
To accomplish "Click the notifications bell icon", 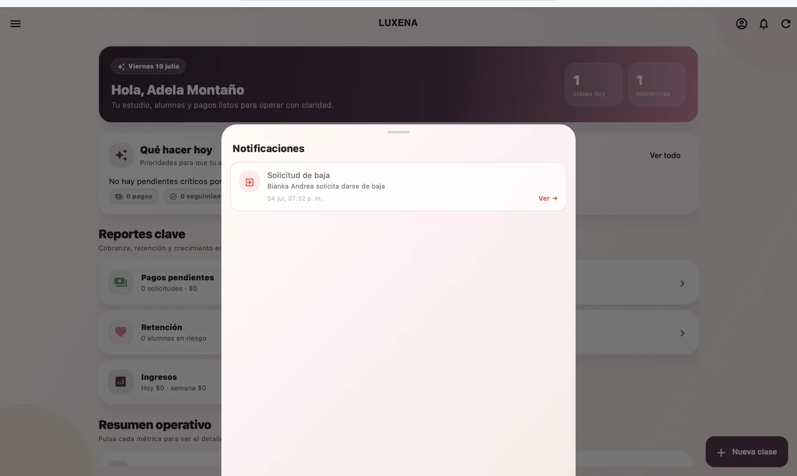I will [764, 23].
